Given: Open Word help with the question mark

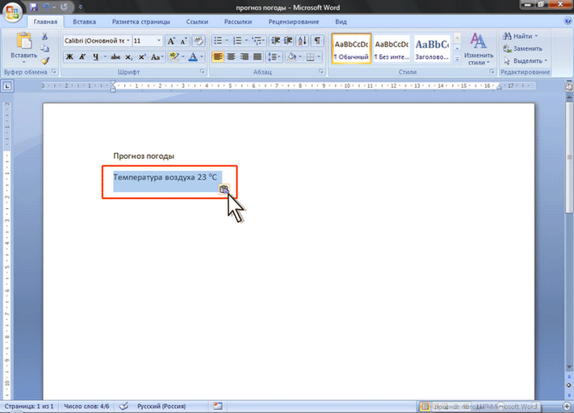Looking at the screenshot, I should click(568, 21).
